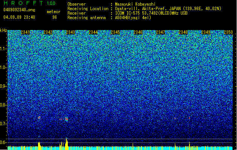Click the kHz axis unit label
The image size is (237, 150).
point(3,30)
